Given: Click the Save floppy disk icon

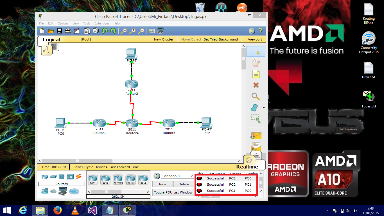Looking at the screenshot, I should pyautogui.click(x=59, y=31).
